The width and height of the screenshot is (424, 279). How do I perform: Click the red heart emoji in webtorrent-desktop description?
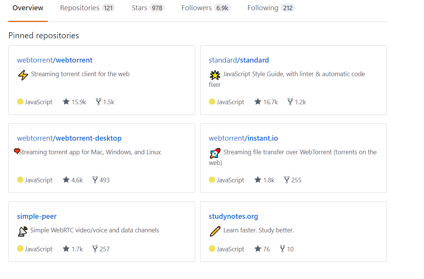pos(17,151)
